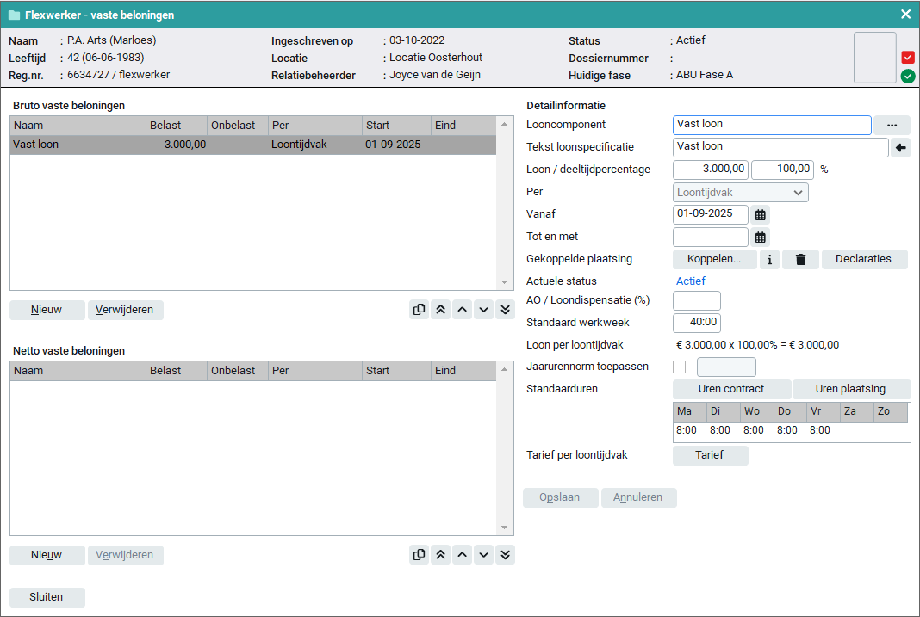Viewport: 920px width, 617px height.
Task: Open the calendar picker for Tot en met
Action: pyautogui.click(x=761, y=237)
